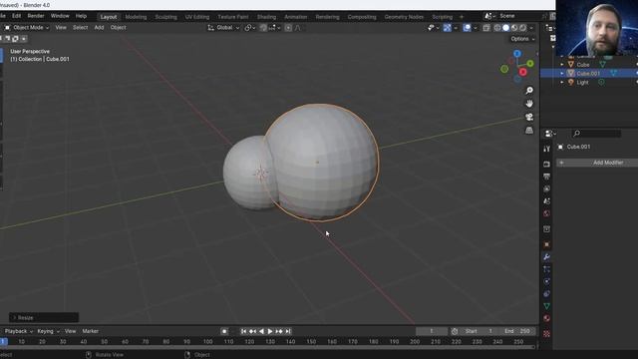Enable rendered shading mode

pyautogui.click(x=522, y=28)
